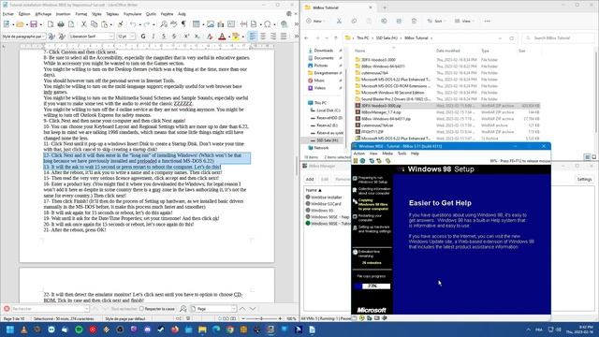
Task: Insert a table with the table icon
Action: (196, 24)
